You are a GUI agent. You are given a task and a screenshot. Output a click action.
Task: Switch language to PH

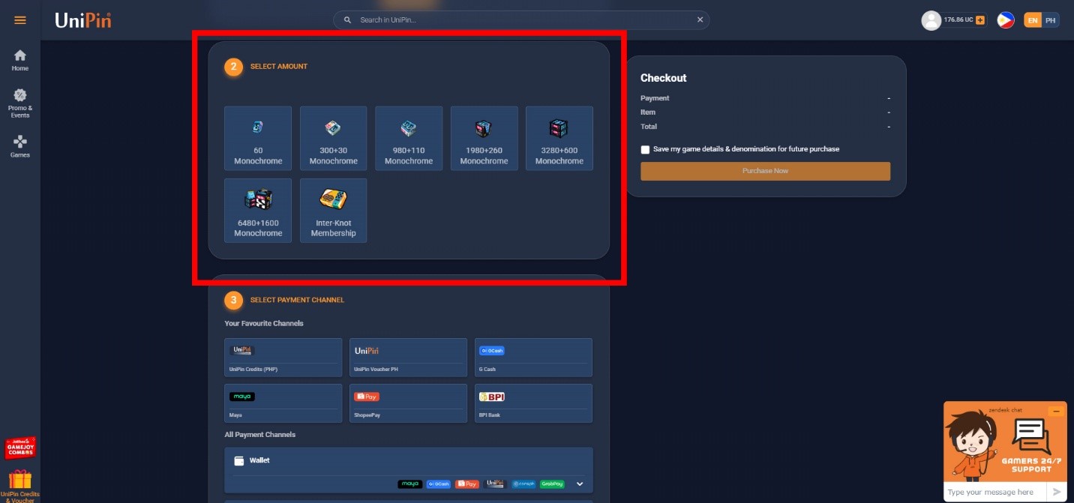(x=1051, y=20)
